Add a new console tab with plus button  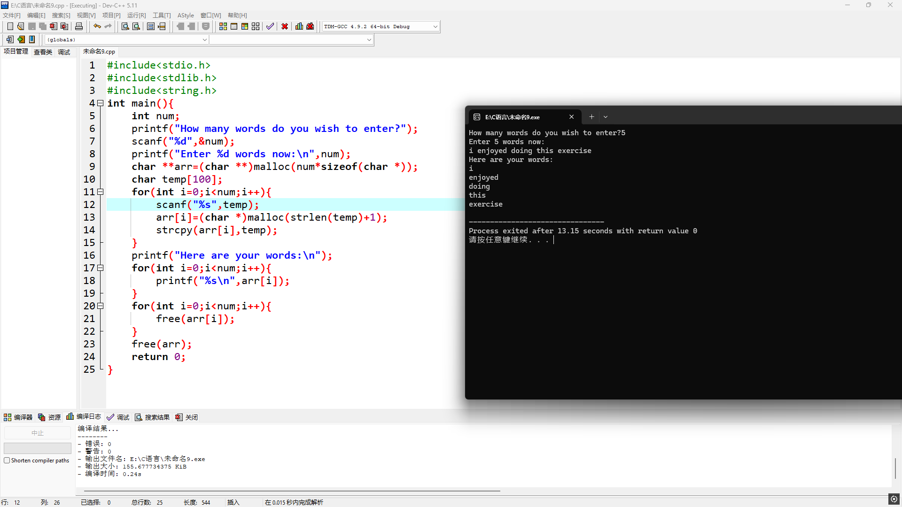pyautogui.click(x=591, y=117)
